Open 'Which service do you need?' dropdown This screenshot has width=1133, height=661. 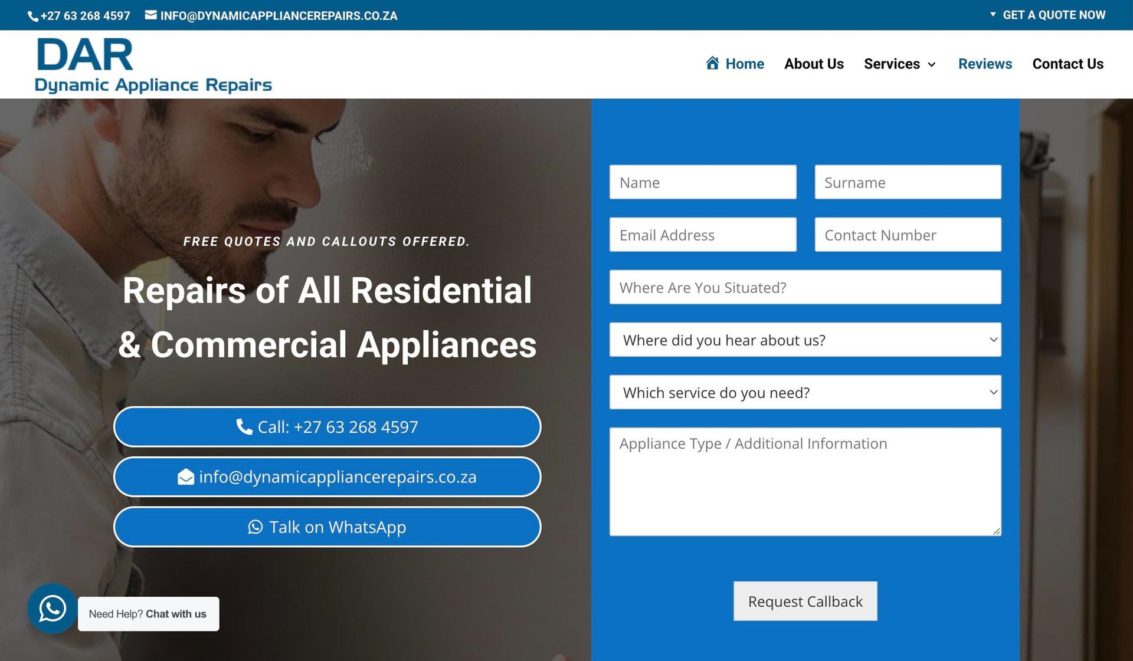click(805, 392)
